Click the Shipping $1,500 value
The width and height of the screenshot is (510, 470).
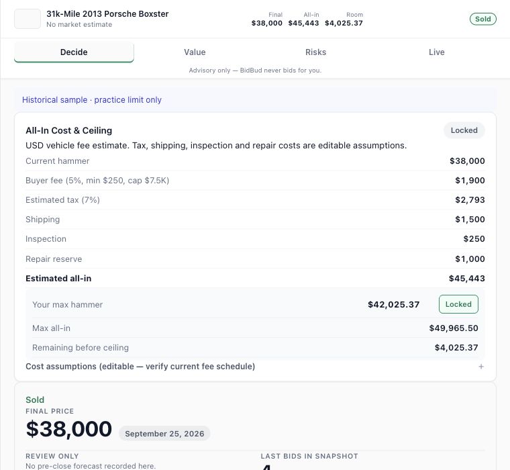(x=470, y=220)
